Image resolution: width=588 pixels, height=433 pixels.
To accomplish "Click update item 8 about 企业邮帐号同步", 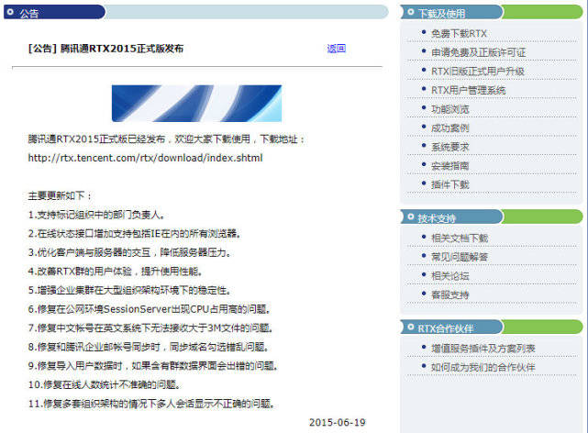I will tap(149, 347).
